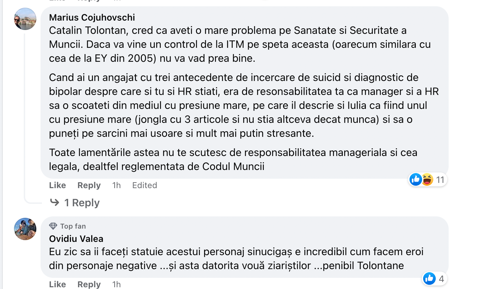Like Marius Cojuhovschi's comment
478x289 pixels.
tap(57, 185)
